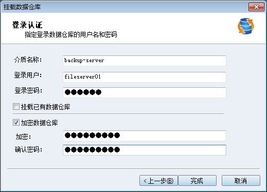Image resolution: width=267 pixels, height=192 pixels.
Task: Click into the 加密 password field
Action: pos(145,136)
